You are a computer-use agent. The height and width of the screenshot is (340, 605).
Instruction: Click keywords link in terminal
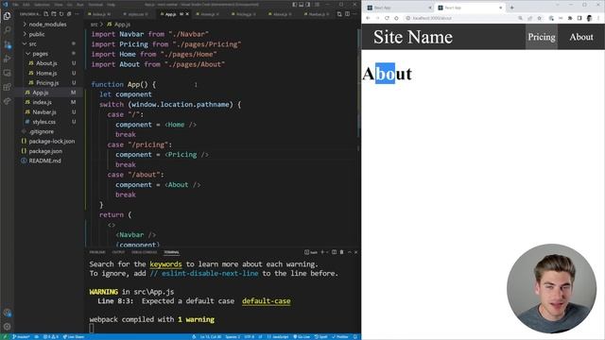[x=165, y=264]
